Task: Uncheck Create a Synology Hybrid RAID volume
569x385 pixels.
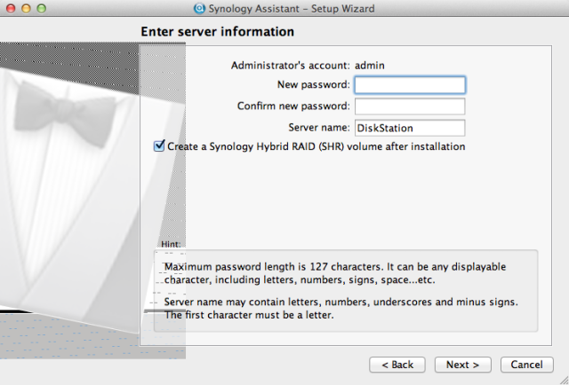Action: [x=159, y=146]
